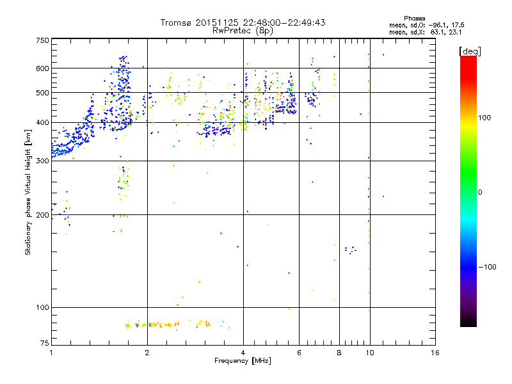The width and height of the screenshot is (512, 384).
Task: Click the "Phases" heading at top right
Action: 414,19
